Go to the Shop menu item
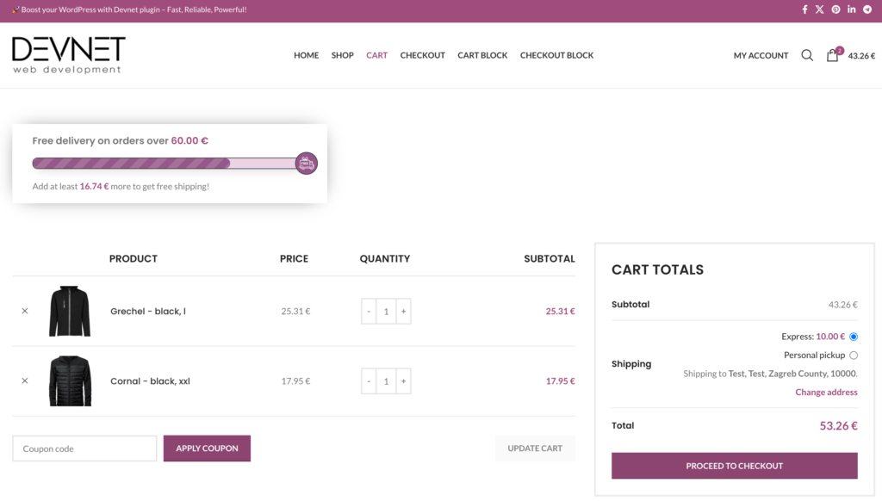The image size is (882, 501). pos(342,55)
